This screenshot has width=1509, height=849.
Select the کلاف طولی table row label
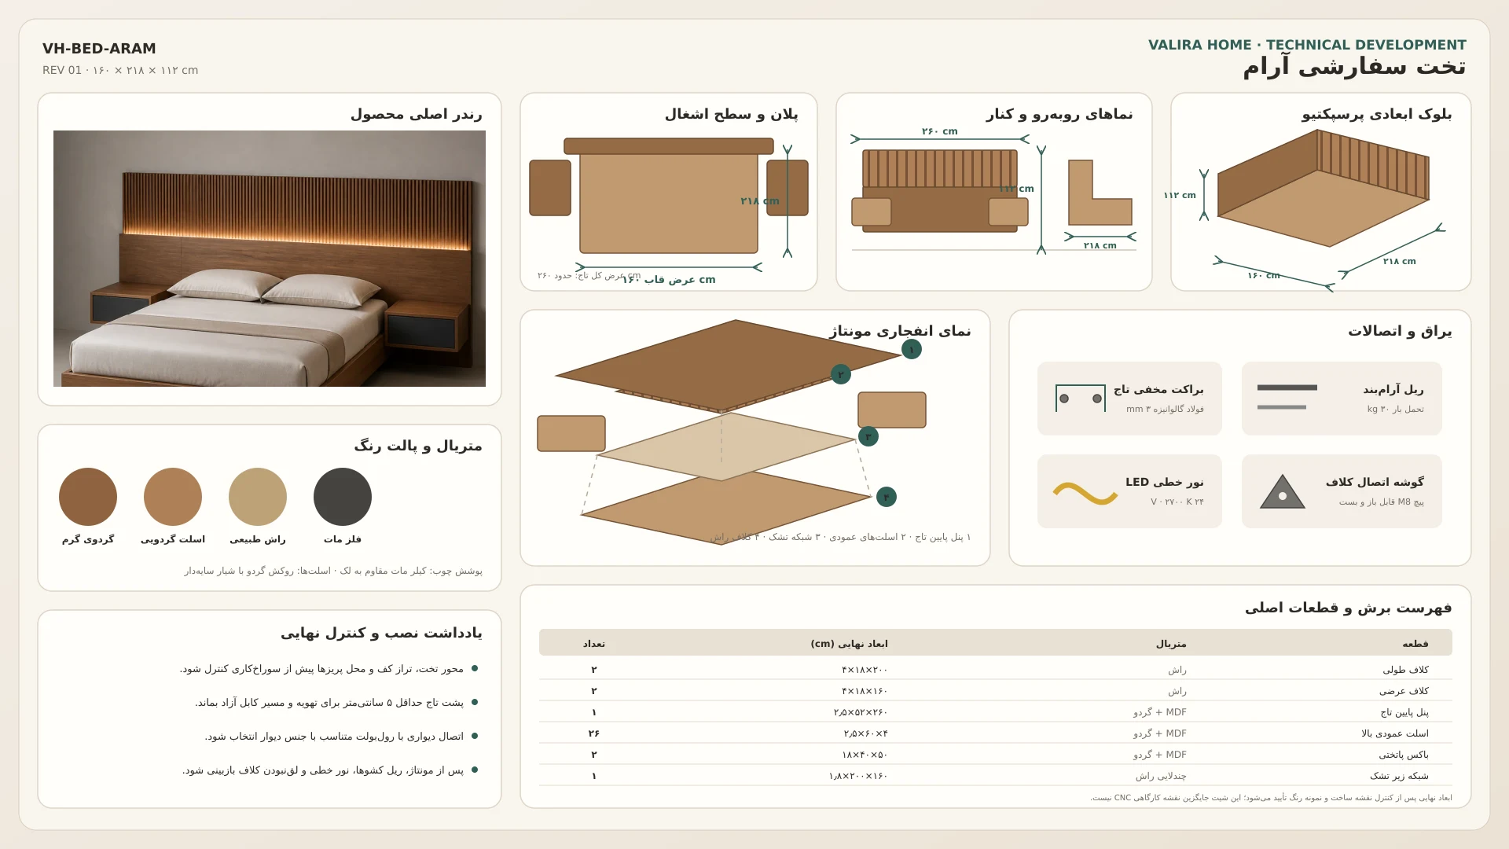point(1405,670)
